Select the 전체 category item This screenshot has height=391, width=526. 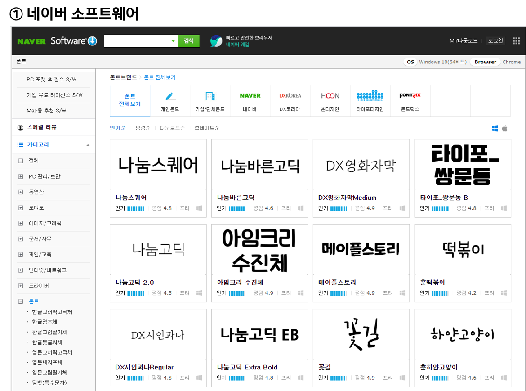(x=34, y=161)
